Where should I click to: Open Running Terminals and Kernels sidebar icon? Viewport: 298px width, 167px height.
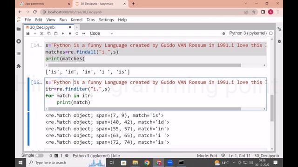[19, 41]
